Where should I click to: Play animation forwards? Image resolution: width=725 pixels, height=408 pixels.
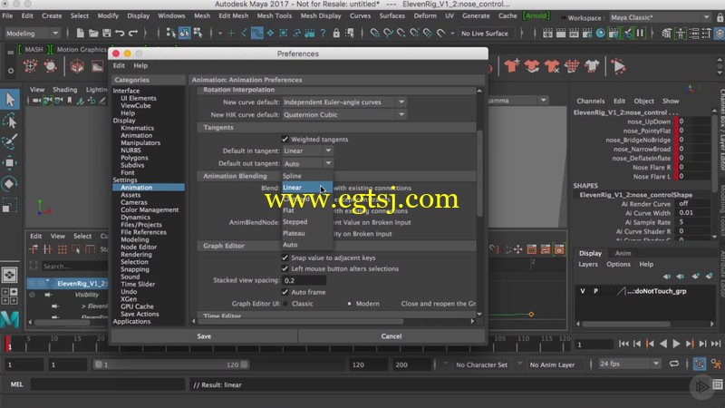click(x=676, y=344)
